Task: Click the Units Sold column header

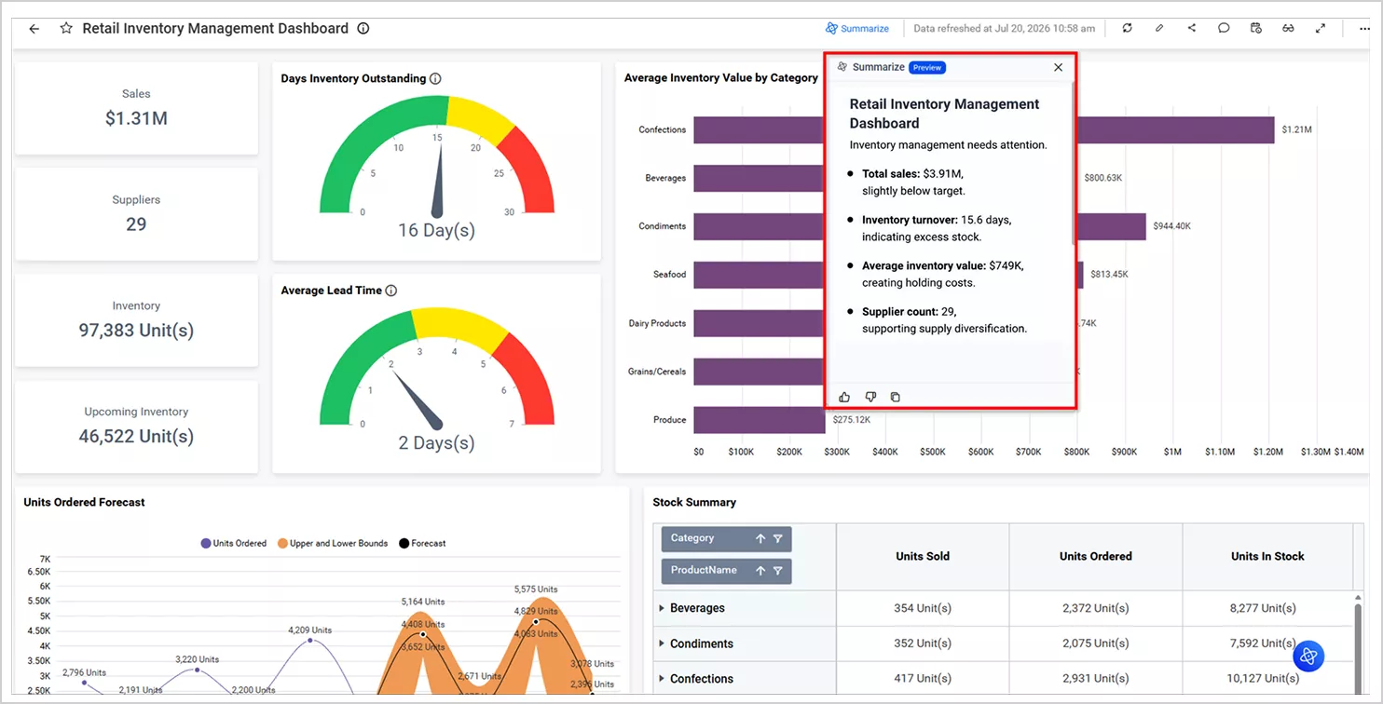Action: 923,556
